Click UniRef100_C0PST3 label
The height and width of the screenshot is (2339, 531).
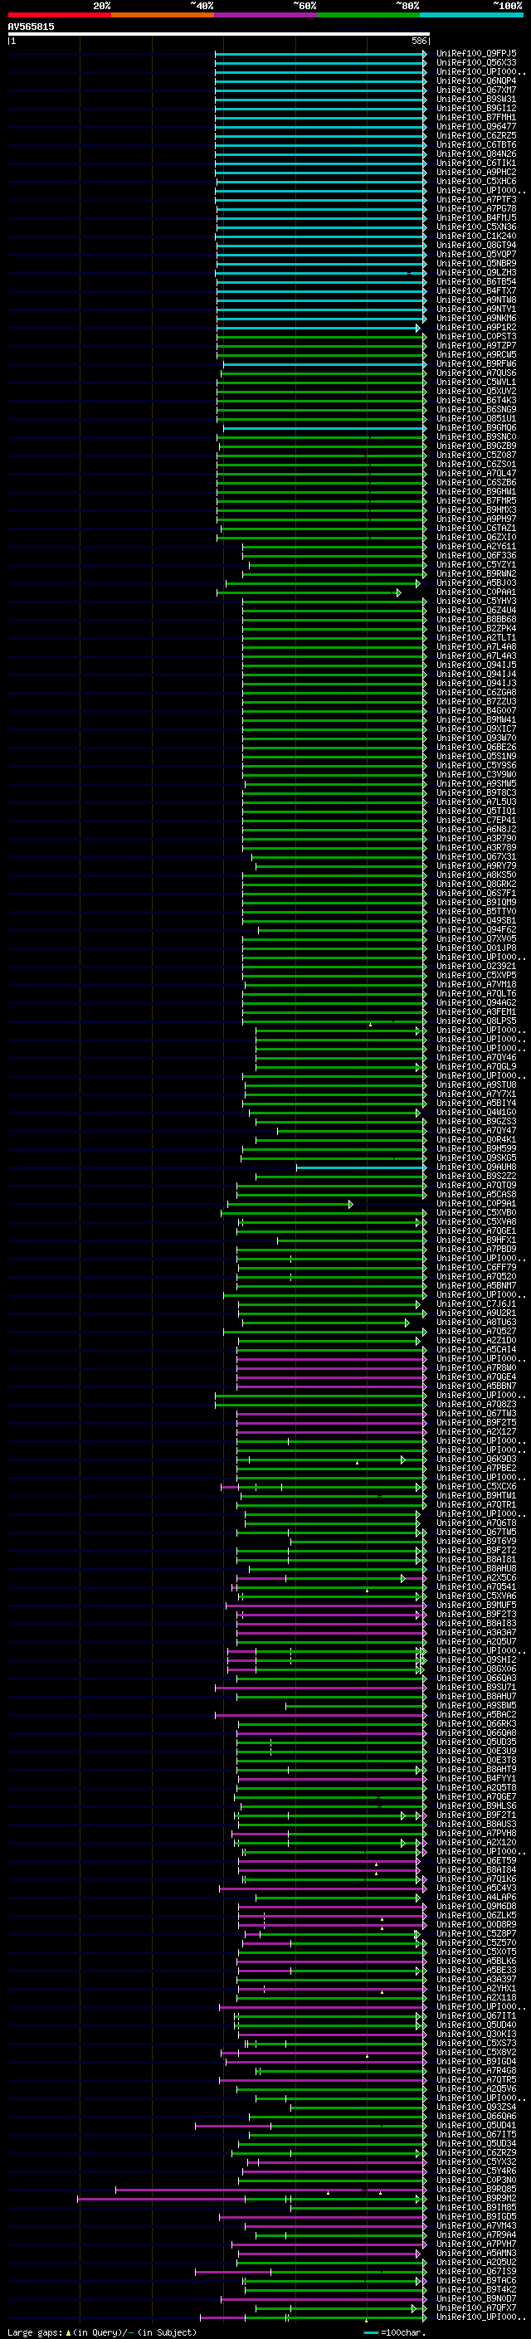(x=476, y=337)
